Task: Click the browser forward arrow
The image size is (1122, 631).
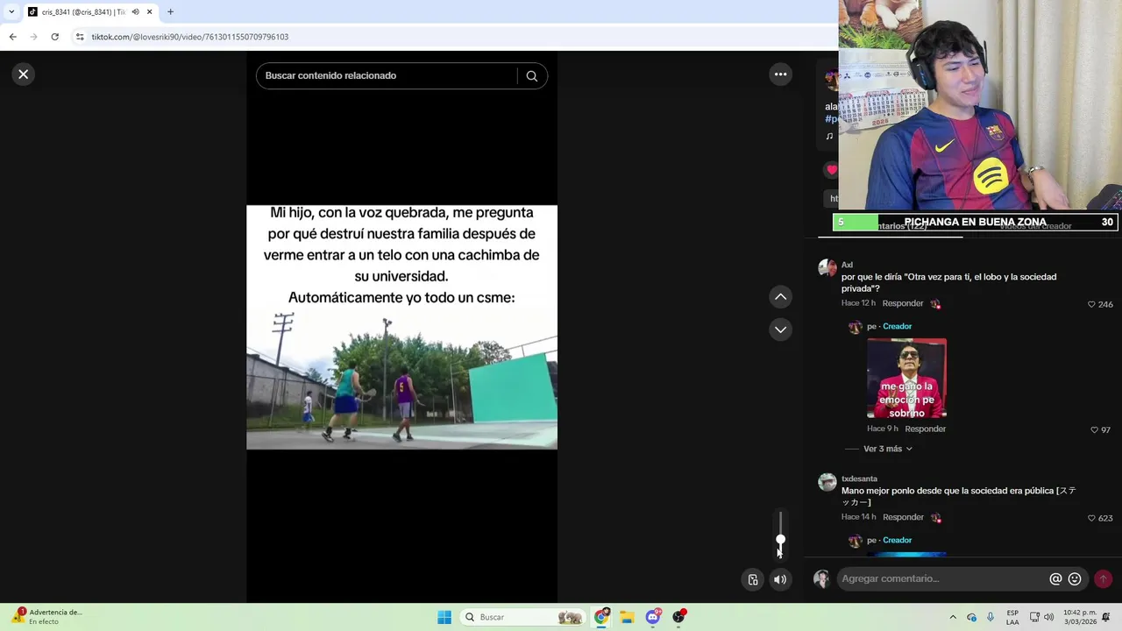Action: click(x=33, y=37)
